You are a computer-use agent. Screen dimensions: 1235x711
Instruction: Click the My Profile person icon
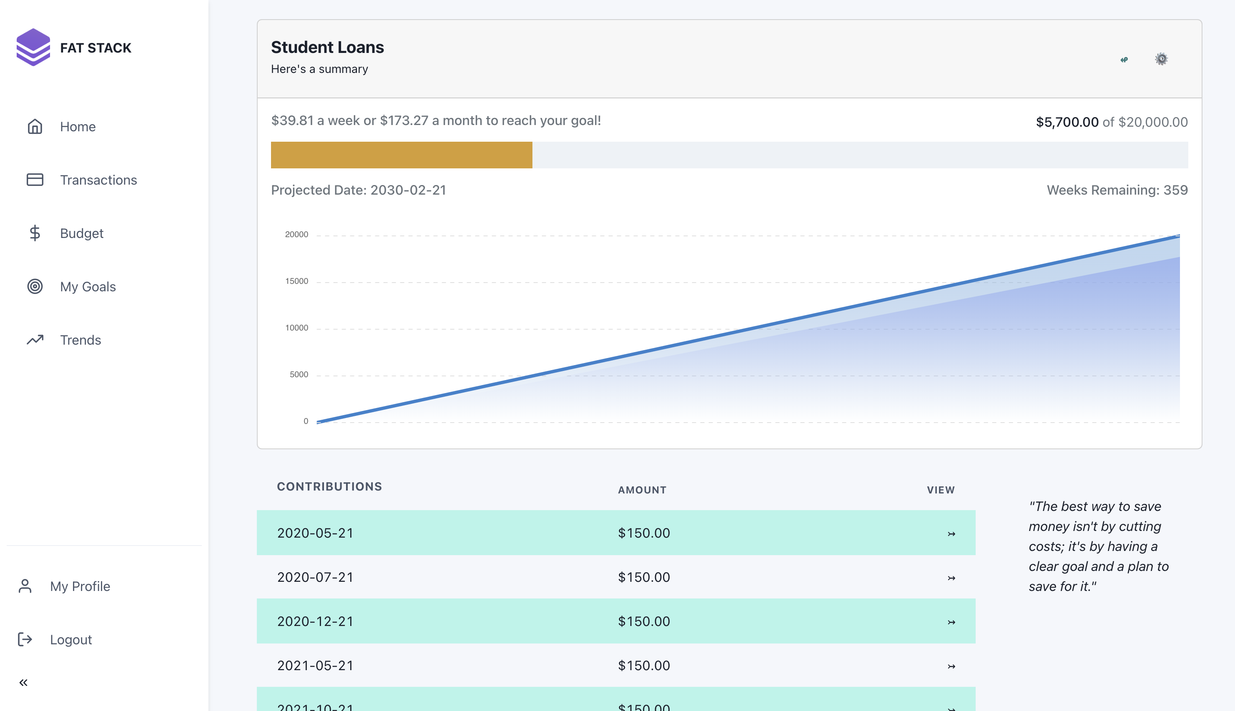tap(25, 586)
